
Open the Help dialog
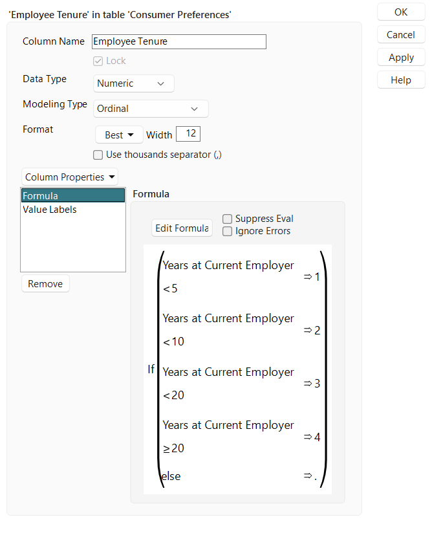pos(400,80)
